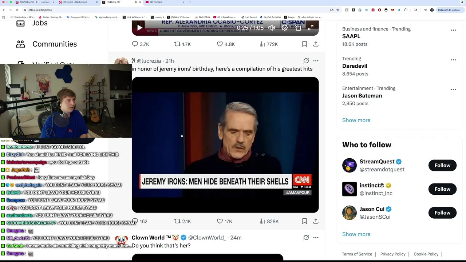Viewport: 466px width, 262px height.
Task: Bookmark the Jeremy Irons tweet
Action: pyautogui.click(x=304, y=221)
